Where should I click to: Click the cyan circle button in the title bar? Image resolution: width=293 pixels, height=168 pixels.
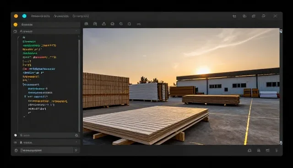[24, 16]
